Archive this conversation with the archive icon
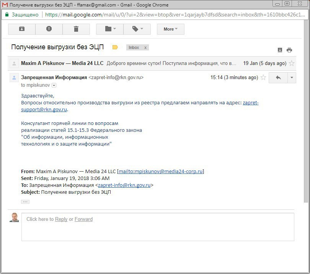This screenshot has width=310, height=274. click(22, 29)
